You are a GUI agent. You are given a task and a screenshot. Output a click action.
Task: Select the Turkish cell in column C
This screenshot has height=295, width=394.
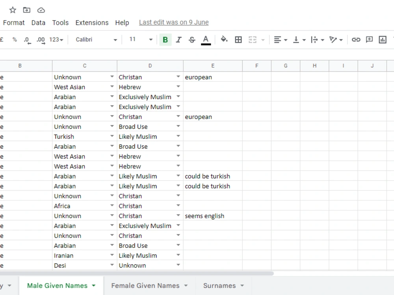[x=85, y=136]
